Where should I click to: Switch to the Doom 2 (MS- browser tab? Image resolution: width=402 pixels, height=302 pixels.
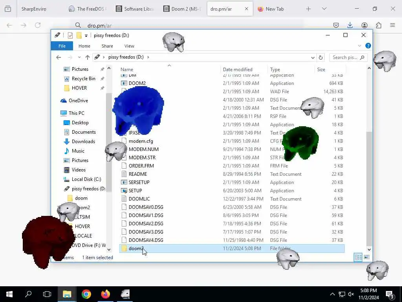click(x=182, y=9)
